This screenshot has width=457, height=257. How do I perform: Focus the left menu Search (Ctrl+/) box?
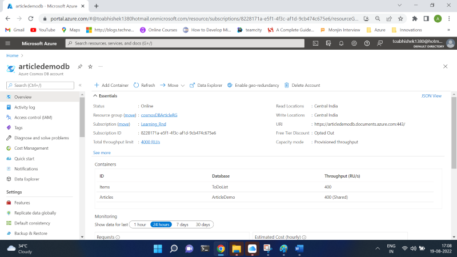[x=40, y=85]
